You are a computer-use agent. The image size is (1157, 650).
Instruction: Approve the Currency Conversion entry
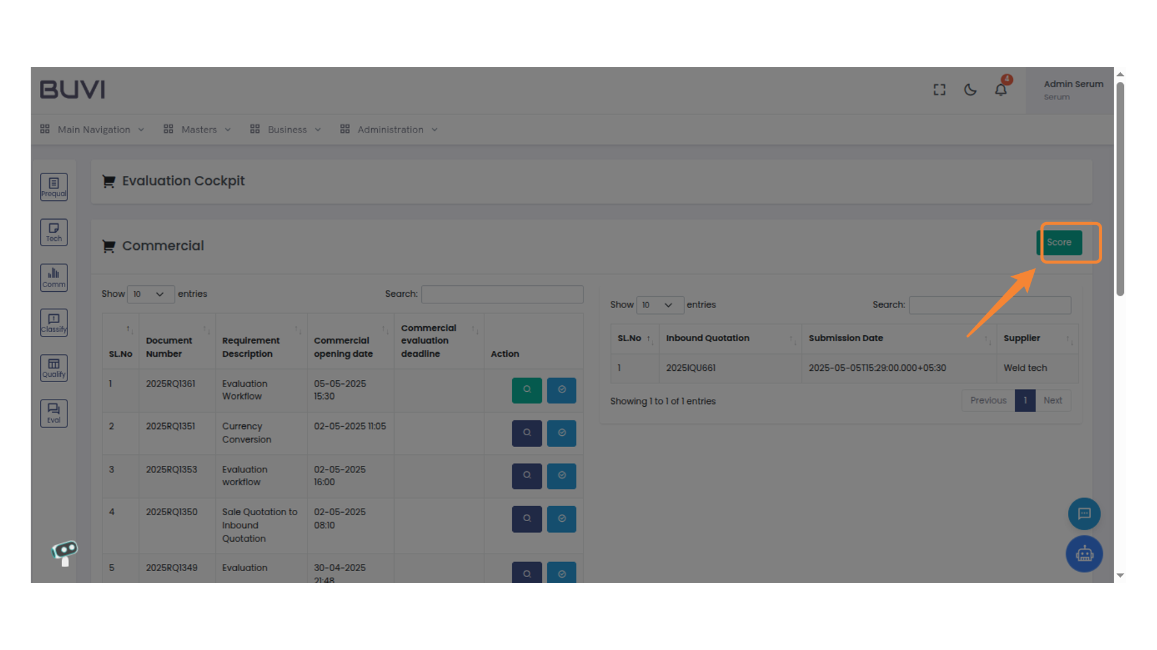[561, 433]
